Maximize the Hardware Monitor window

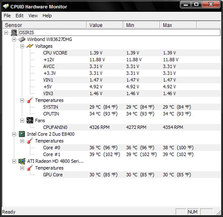pos(196,5)
